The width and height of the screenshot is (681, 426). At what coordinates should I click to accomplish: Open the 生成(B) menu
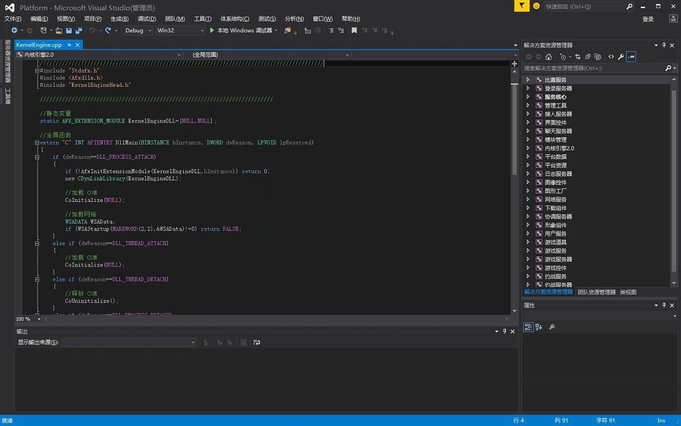click(x=119, y=19)
